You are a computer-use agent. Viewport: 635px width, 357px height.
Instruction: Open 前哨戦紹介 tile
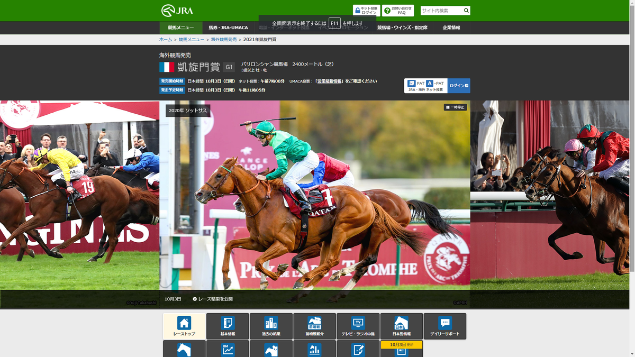click(314, 326)
